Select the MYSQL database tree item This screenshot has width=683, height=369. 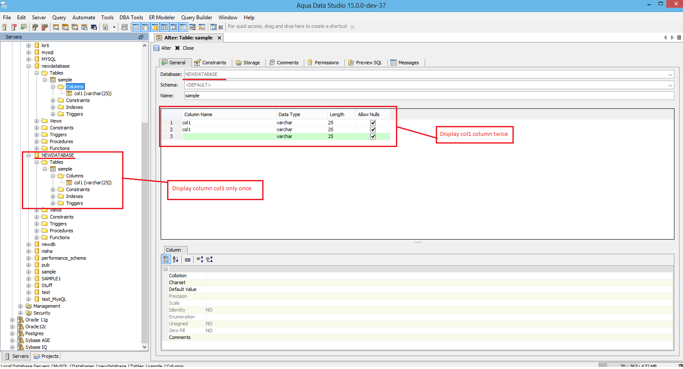(x=48, y=59)
